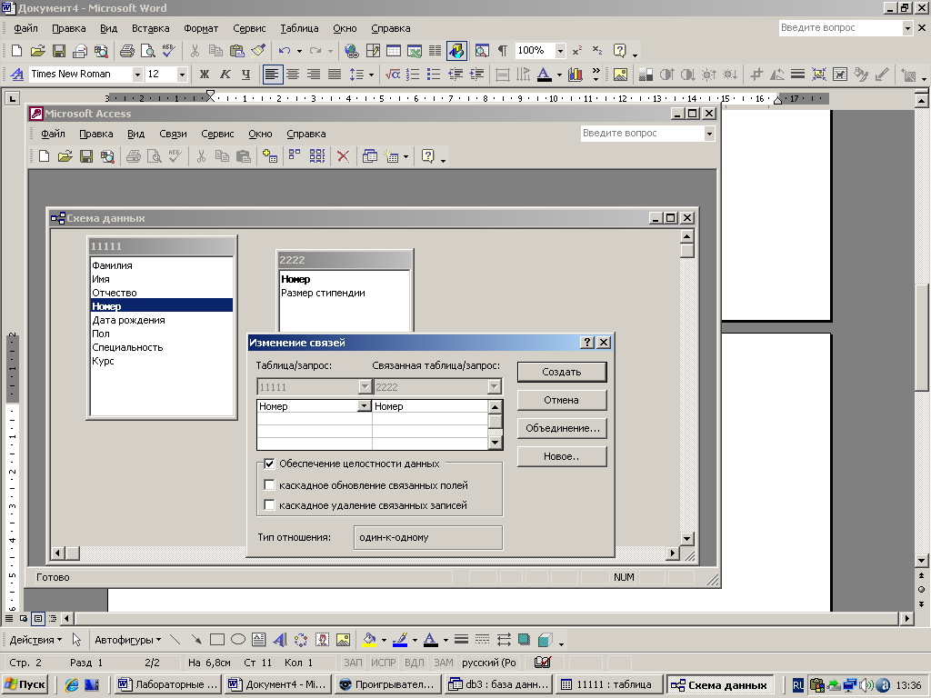Click the Пуск start button

click(25, 684)
